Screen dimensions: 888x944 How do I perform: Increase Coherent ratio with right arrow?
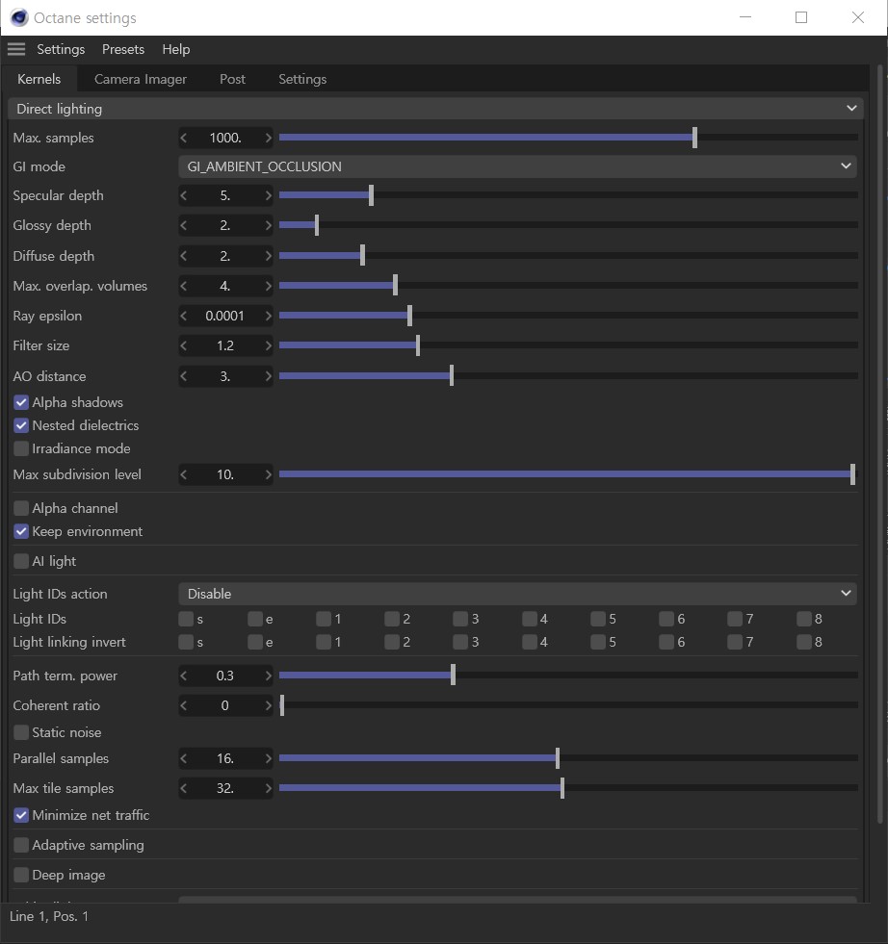pos(268,705)
